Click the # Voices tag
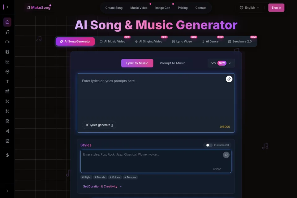 click(115, 177)
